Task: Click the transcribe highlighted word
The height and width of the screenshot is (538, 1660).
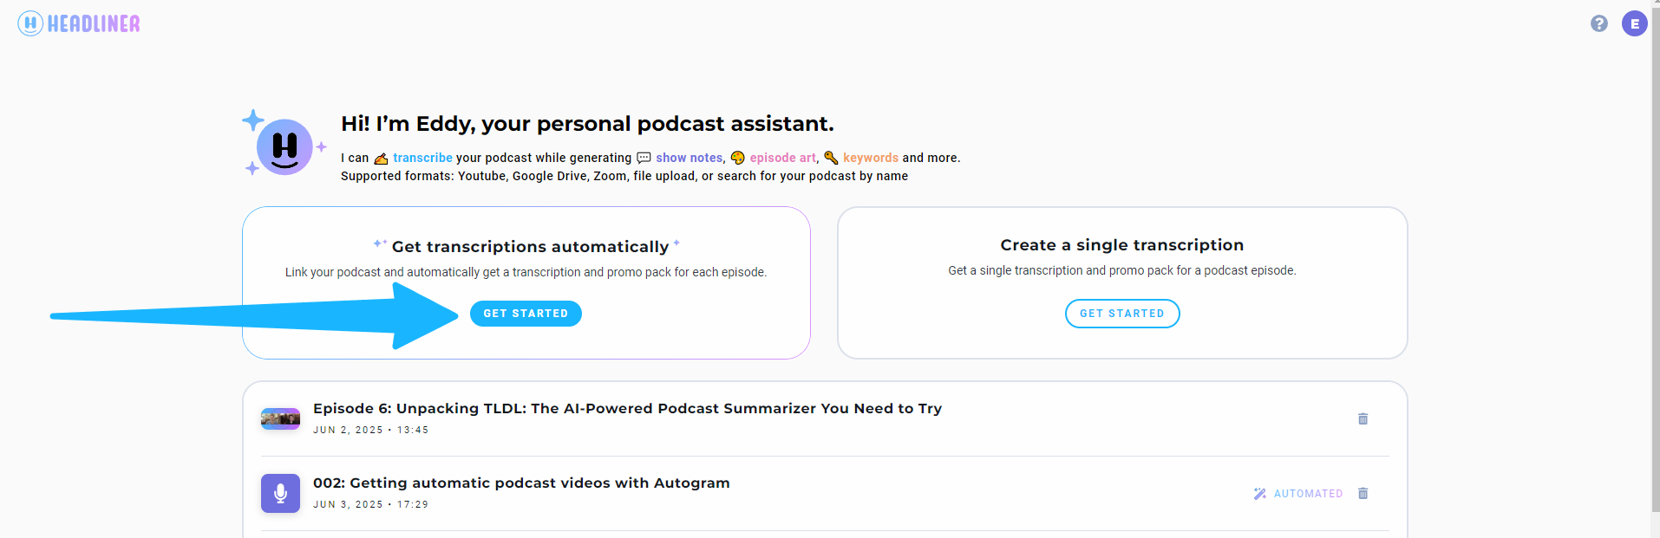Action: [422, 158]
